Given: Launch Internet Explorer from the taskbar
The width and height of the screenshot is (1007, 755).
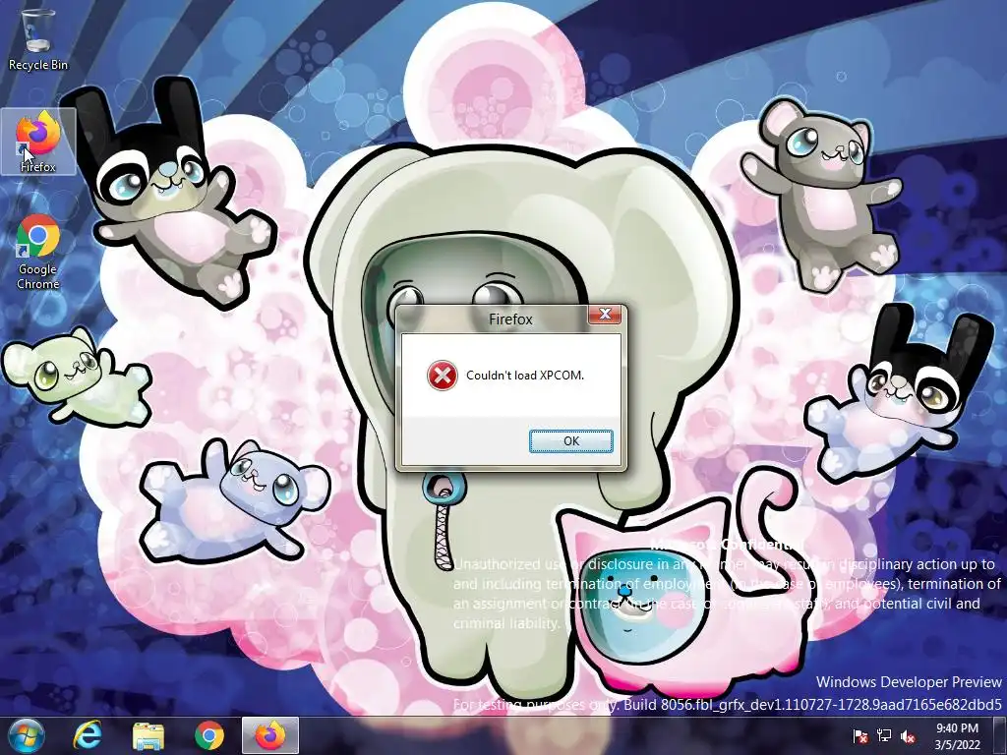Looking at the screenshot, I should pos(88,735).
